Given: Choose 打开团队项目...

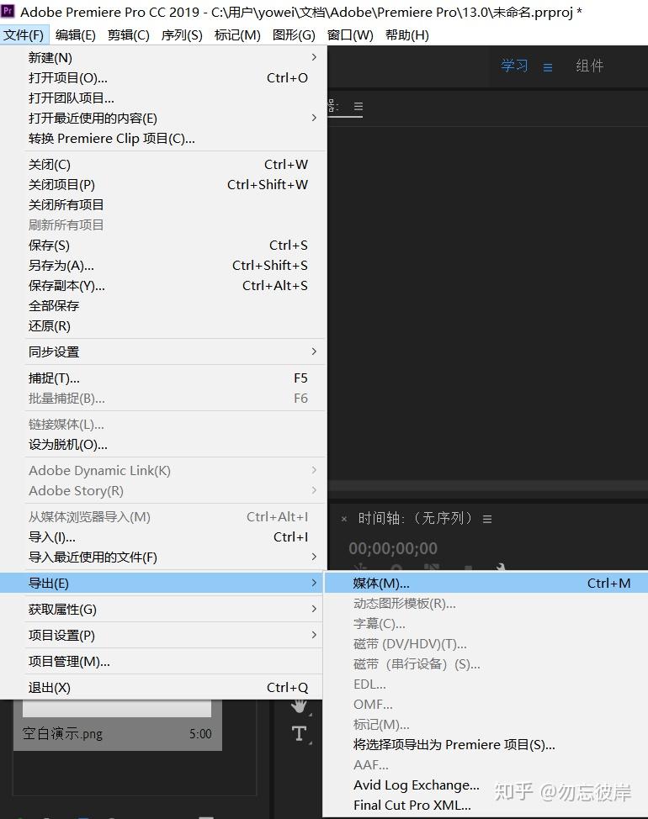Looking at the screenshot, I should [x=163, y=98].
